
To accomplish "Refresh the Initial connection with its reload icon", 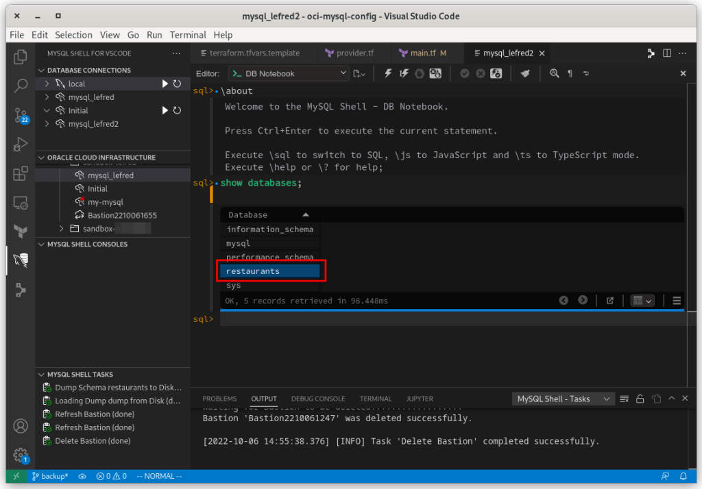I will 178,110.
